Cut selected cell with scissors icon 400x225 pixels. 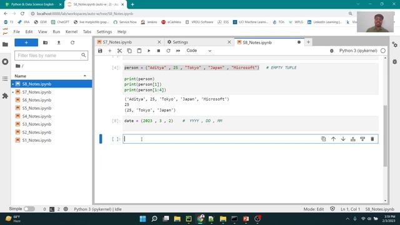[x=119, y=51]
